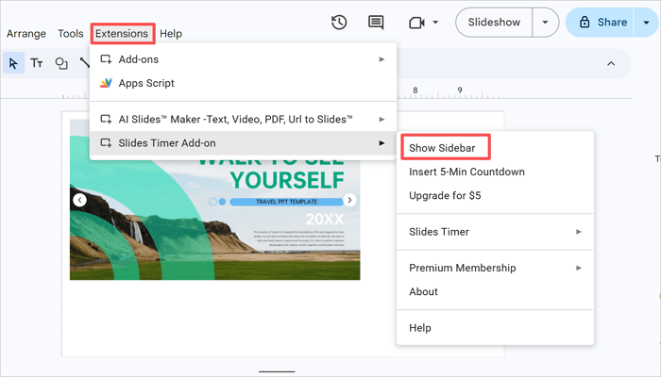Image resolution: width=661 pixels, height=377 pixels.
Task: Open Premium Membership submenu
Action: 495,268
